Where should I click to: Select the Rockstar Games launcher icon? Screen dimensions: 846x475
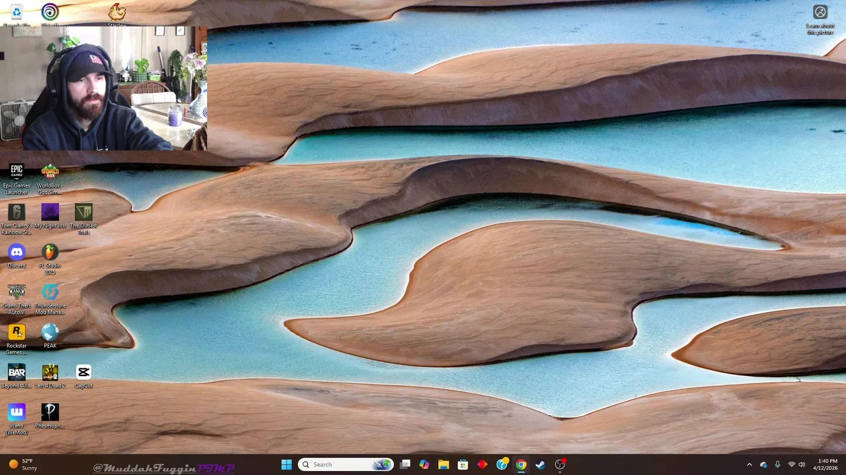[x=17, y=340]
